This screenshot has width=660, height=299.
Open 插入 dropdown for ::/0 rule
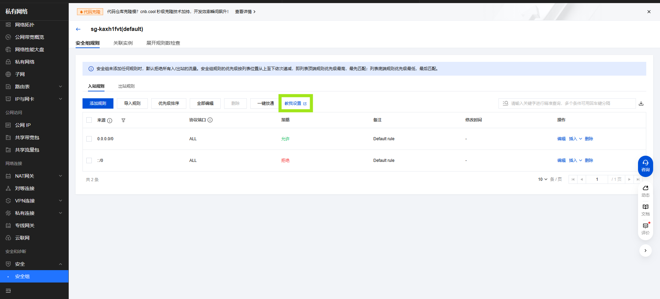[575, 160]
